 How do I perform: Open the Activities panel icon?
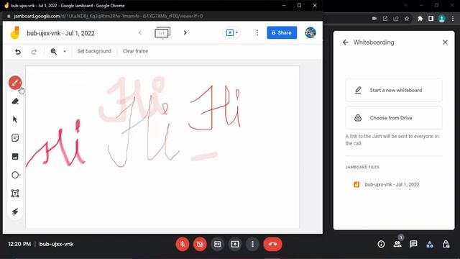[430, 244]
